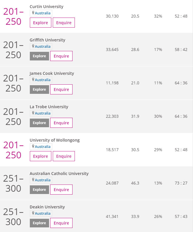
Task: Enquire about Australian Catholic University
Action: coord(61,189)
